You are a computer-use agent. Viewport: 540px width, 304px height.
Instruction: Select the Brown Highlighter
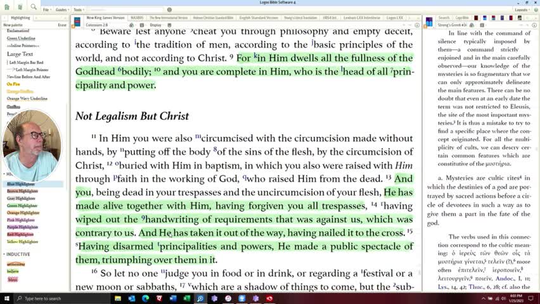(x=22, y=191)
